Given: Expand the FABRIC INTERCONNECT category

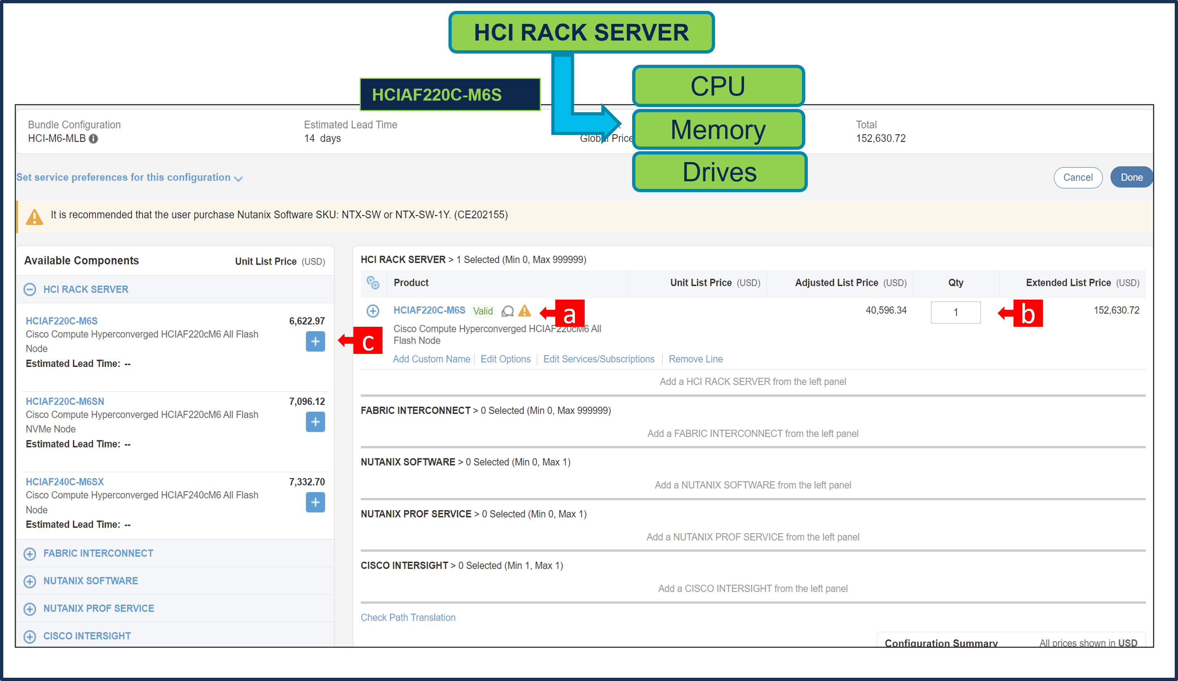Looking at the screenshot, I should click(30, 554).
